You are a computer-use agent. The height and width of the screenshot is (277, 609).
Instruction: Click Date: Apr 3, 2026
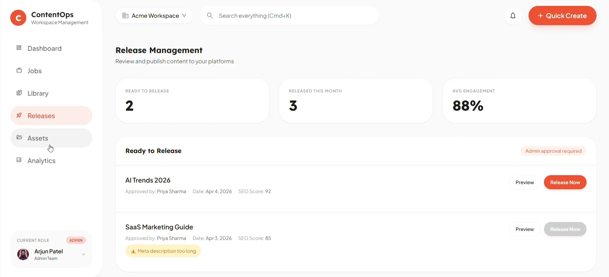[x=212, y=238]
